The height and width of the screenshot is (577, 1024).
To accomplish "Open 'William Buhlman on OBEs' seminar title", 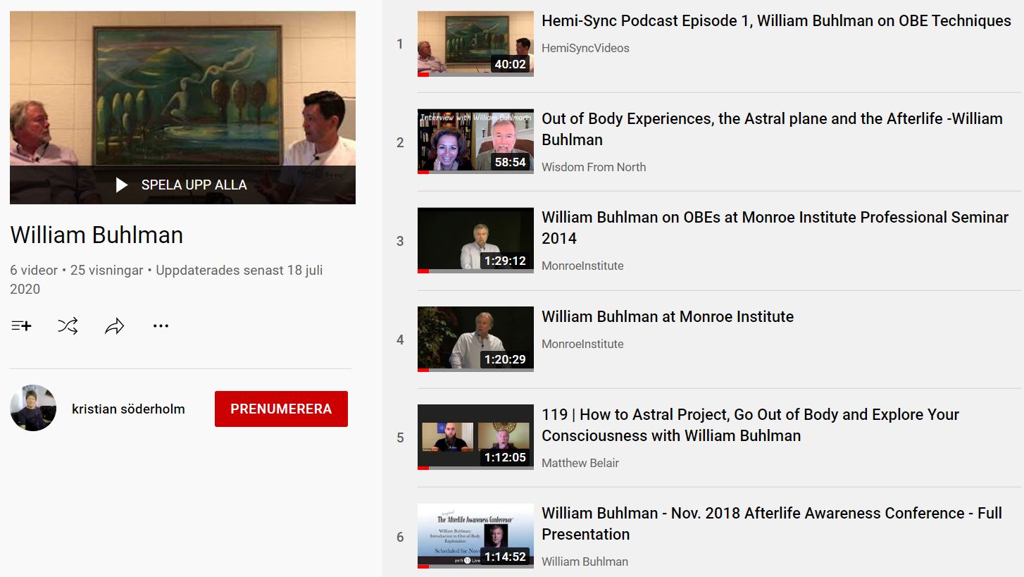I will (x=775, y=228).
